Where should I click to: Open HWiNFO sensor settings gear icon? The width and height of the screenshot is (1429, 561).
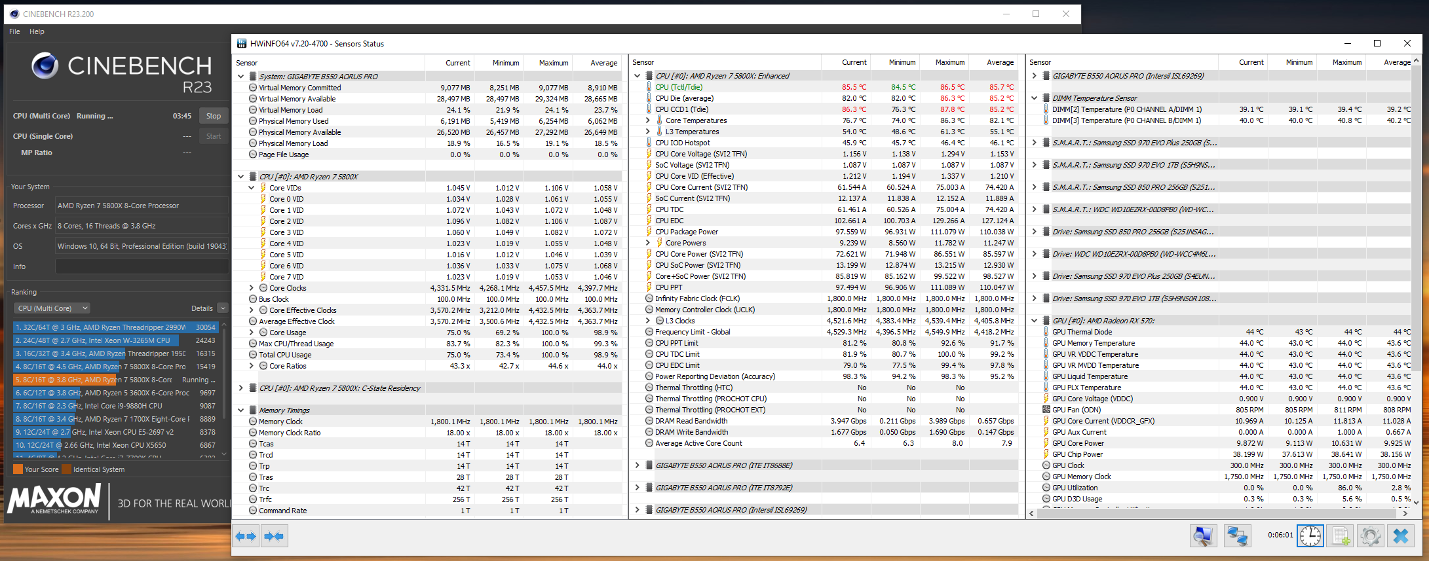(1371, 536)
